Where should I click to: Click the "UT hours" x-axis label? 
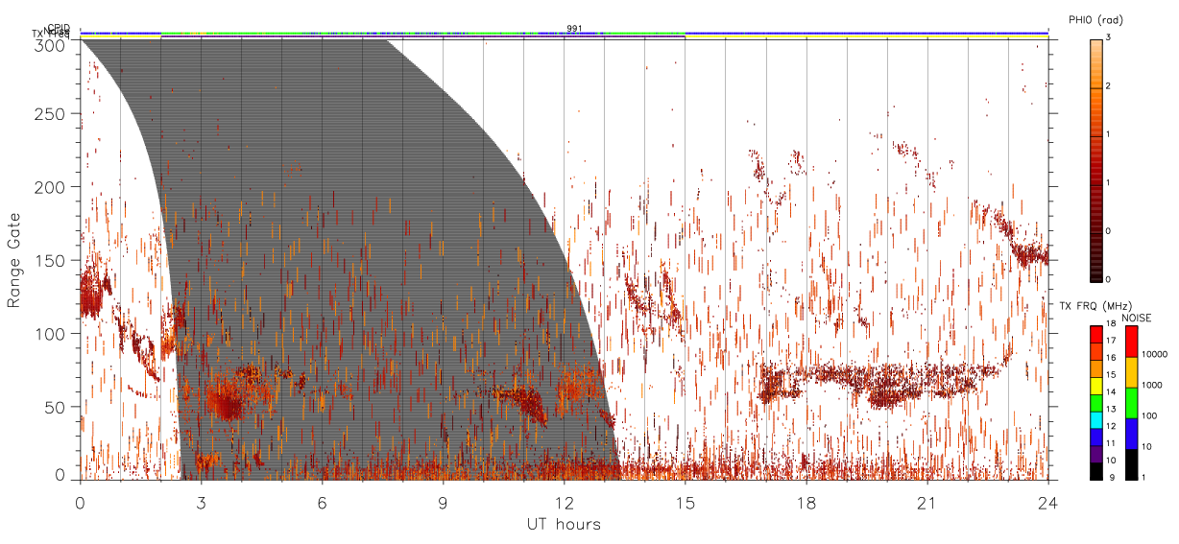(x=564, y=524)
